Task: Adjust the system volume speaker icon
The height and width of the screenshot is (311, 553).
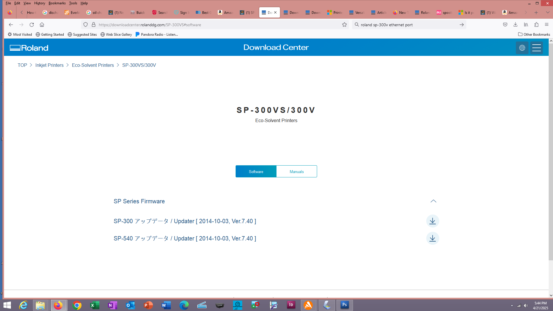Action: click(x=526, y=306)
